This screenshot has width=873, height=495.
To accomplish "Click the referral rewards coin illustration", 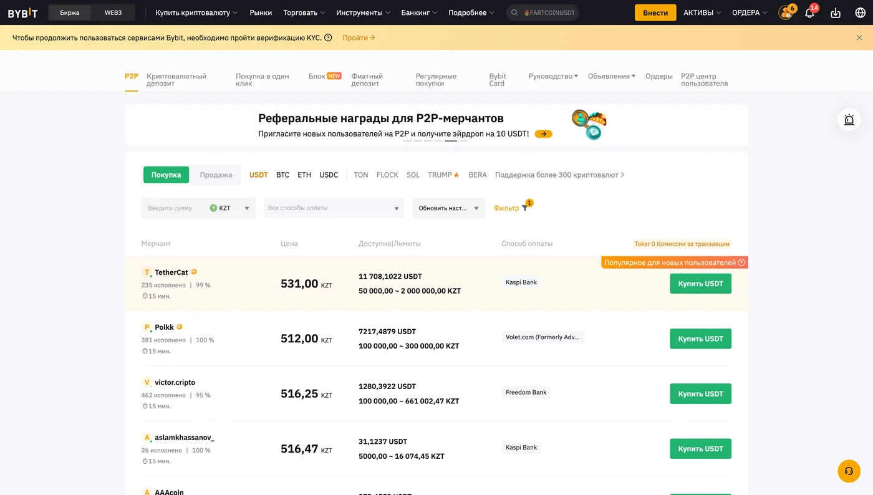I will click(x=589, y=124).
